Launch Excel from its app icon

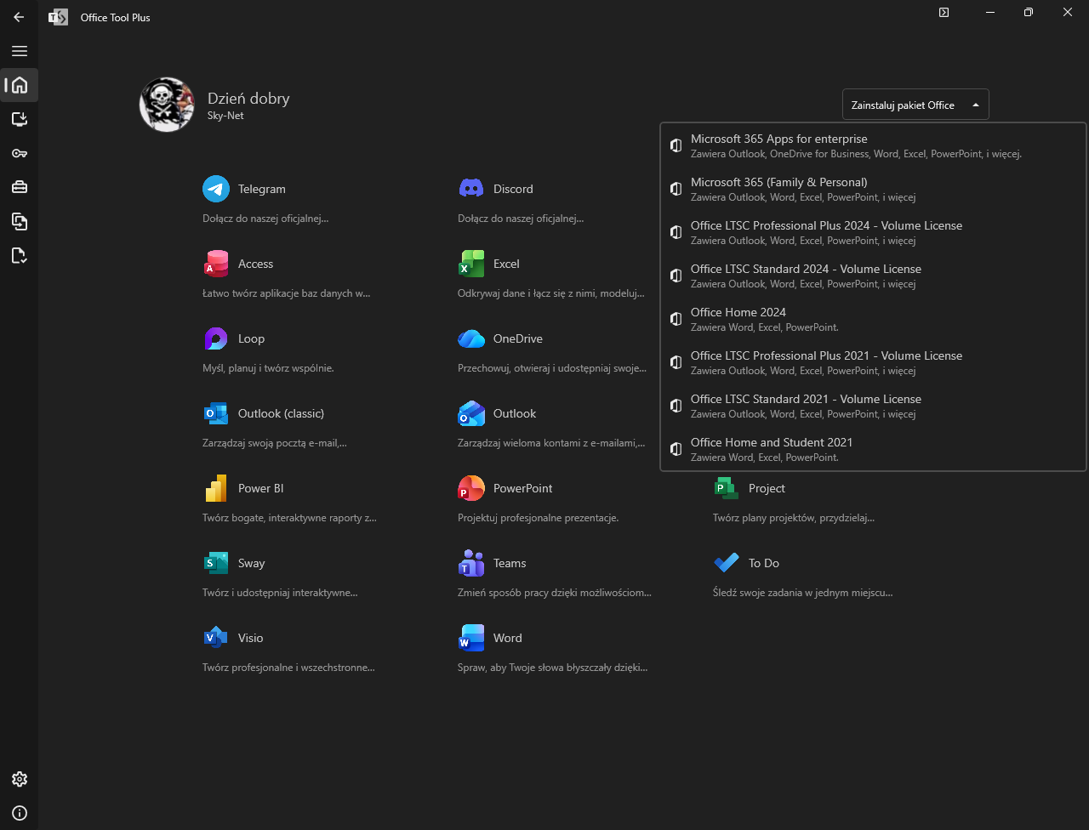[471, 264]
